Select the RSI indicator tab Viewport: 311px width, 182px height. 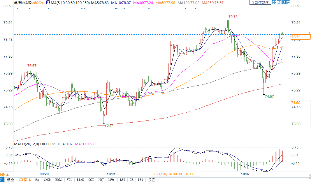coord(123,180)
